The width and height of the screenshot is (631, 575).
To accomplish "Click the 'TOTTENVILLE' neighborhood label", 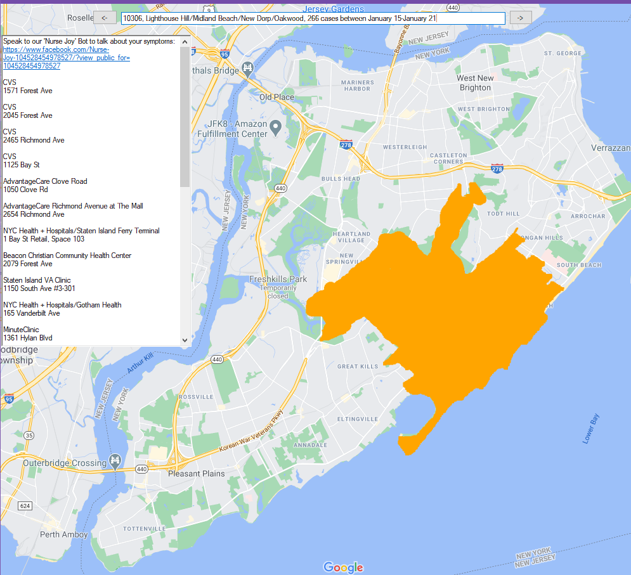I will [x=145, y=529].
